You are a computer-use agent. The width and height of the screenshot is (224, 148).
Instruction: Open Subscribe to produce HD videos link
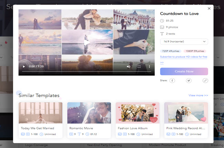pyautogui.click(x=183, y=56)
